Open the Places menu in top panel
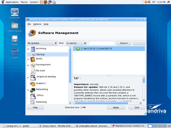 click(24, 2)
